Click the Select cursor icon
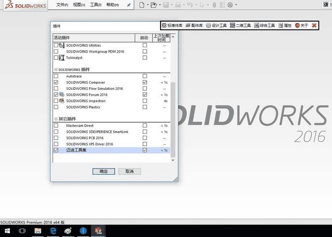Image resolution: width=332 pixels, height=237 pixels. click(201, 5)
